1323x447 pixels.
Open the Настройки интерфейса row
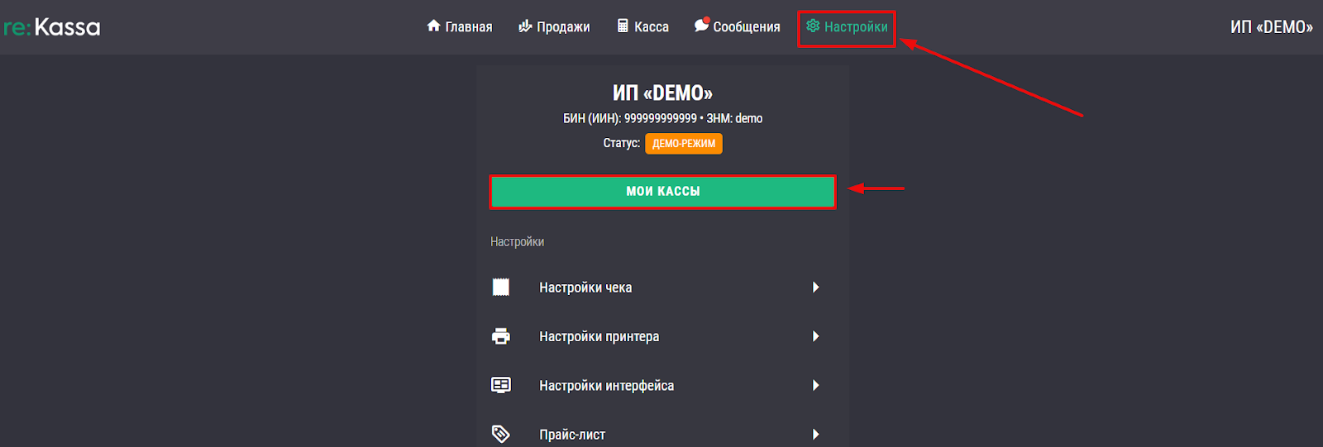point(662,385)
